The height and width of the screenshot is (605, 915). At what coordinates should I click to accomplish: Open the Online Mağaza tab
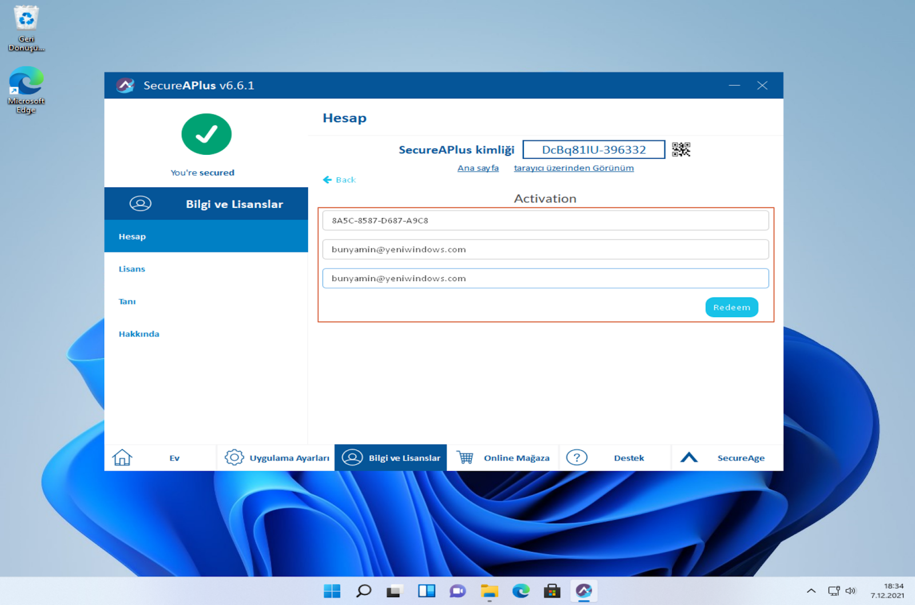pos(503,458)
